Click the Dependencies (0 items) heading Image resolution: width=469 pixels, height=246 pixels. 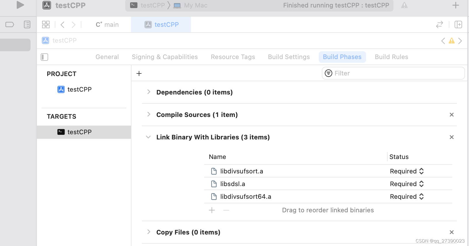(194, 92)
